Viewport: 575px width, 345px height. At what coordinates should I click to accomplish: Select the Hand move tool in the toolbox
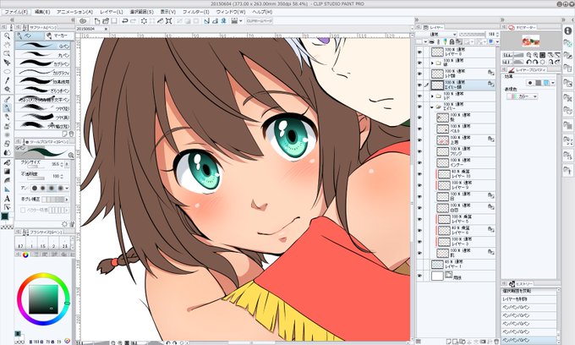coord(7,45)
